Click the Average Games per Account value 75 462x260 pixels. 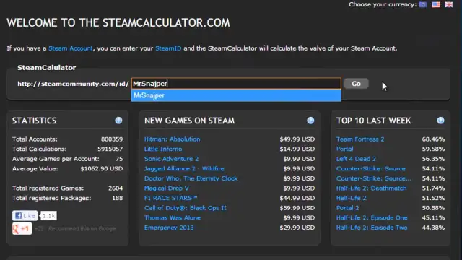(119, 159)
